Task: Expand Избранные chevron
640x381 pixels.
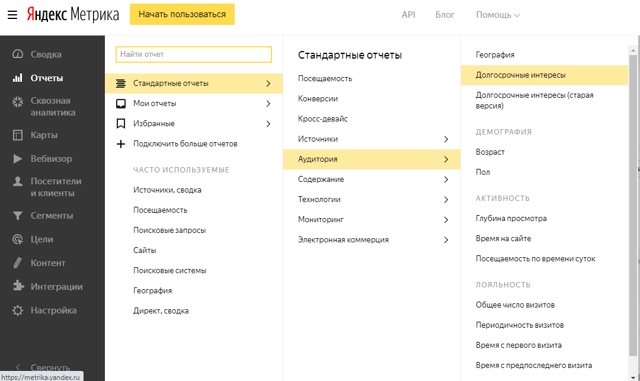Action: point(268,124)
